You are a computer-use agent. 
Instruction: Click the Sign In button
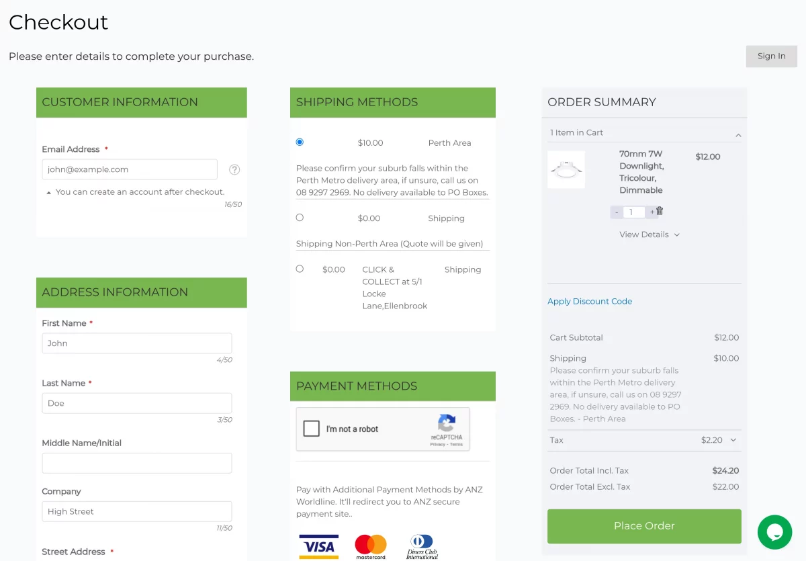pyautogui.click(x=771, y=56)
